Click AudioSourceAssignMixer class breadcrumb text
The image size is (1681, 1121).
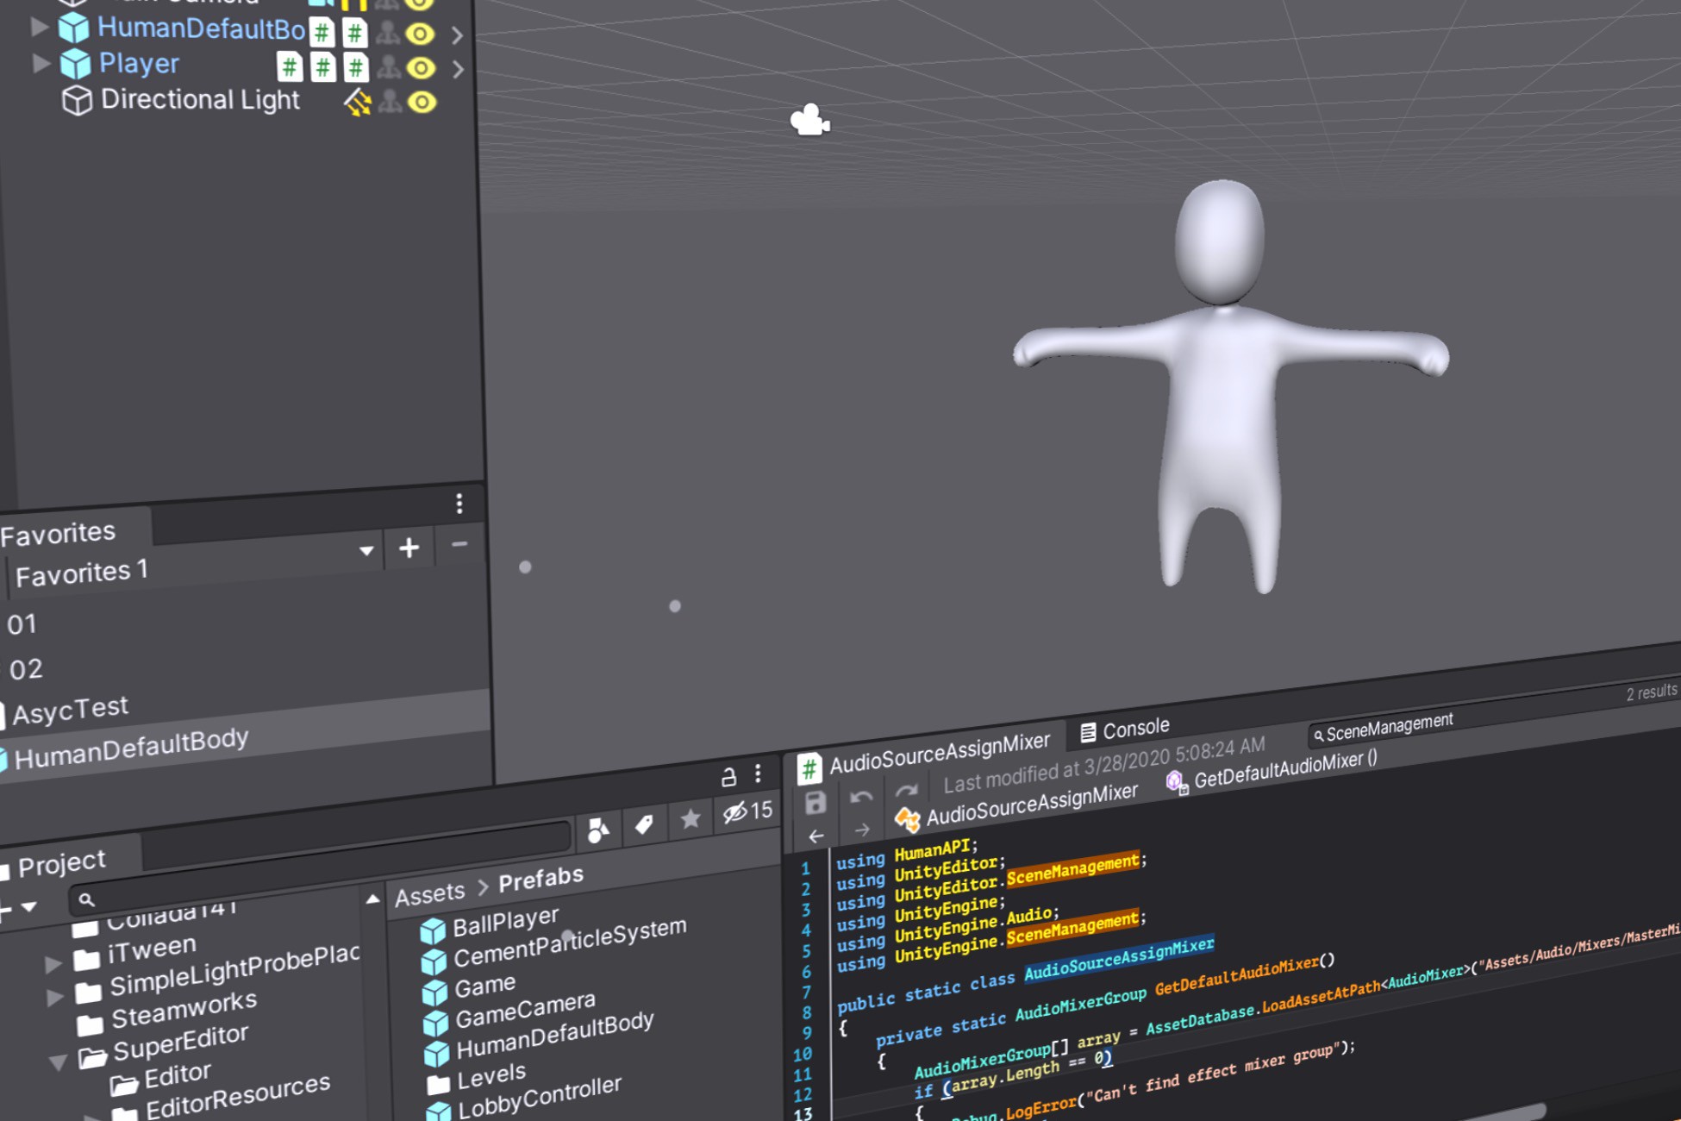[x=1032, y=804]
